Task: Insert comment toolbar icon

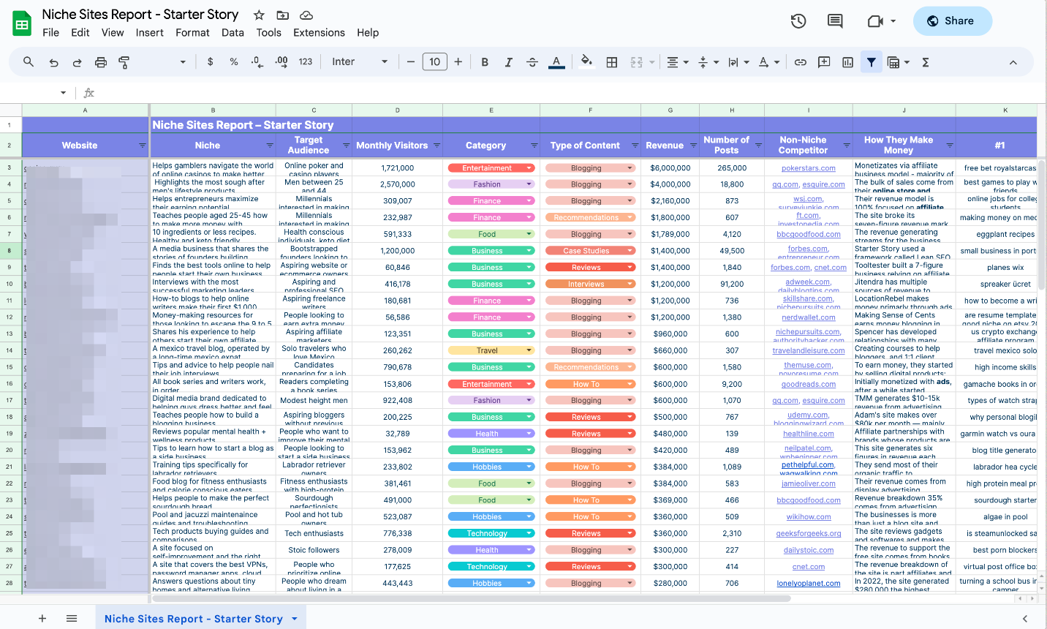Action: (x=824, y=62)
